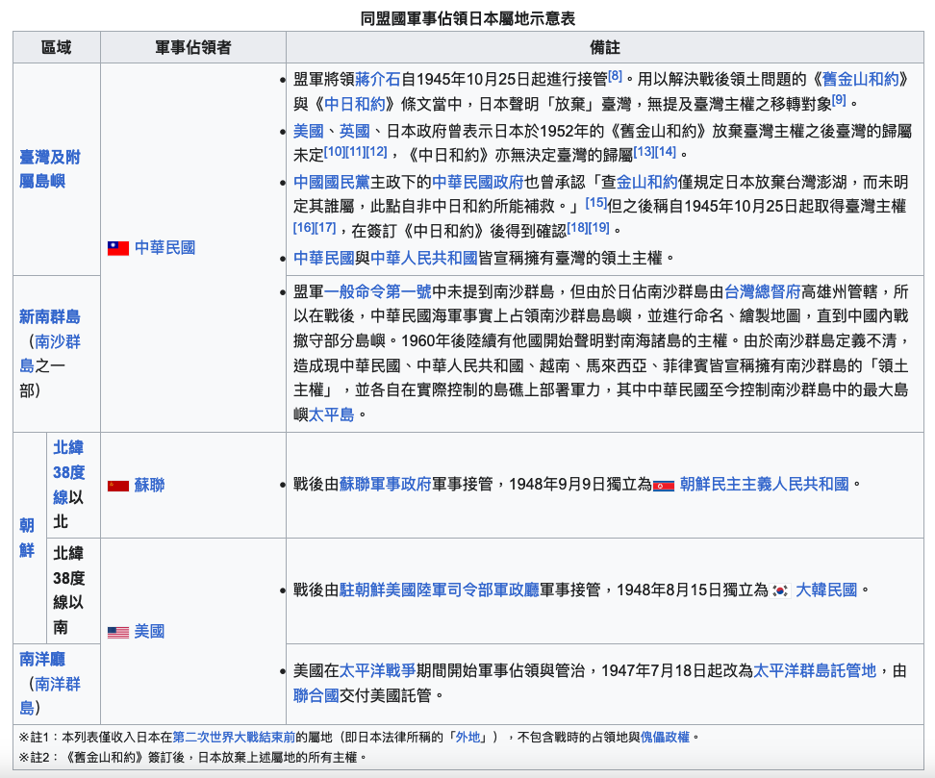
Task: Open the 一般命令第一號 link
Action: click(x=378, y=291)
